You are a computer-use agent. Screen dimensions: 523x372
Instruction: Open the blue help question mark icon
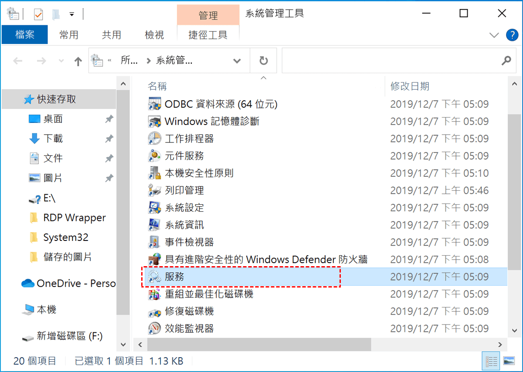point(511,35)
